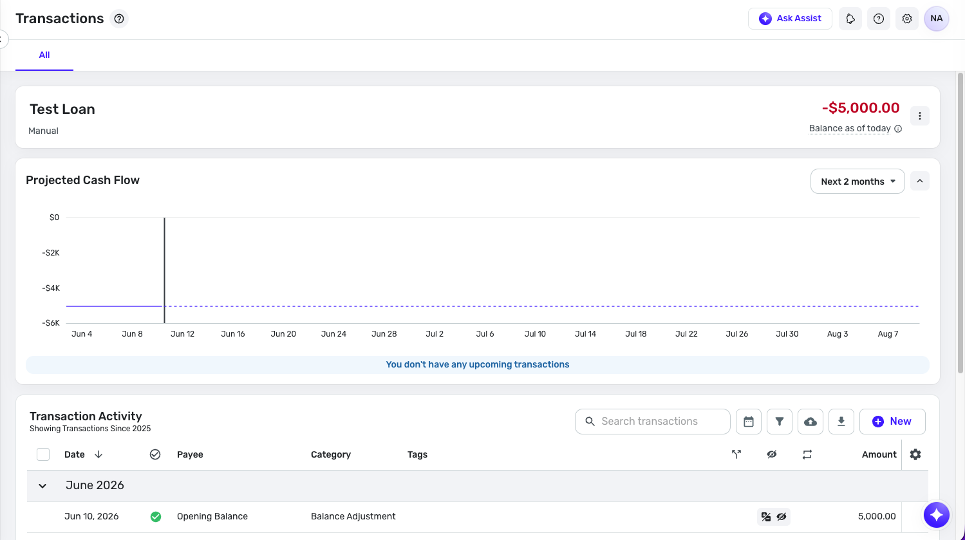Click the Amount column header

click(x=879, y=454)
